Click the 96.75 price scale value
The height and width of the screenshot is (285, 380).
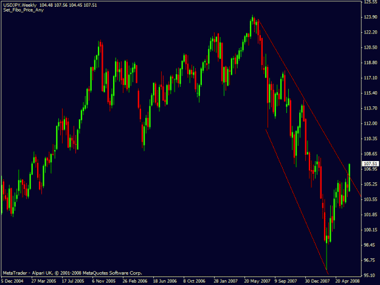point(370,260)
